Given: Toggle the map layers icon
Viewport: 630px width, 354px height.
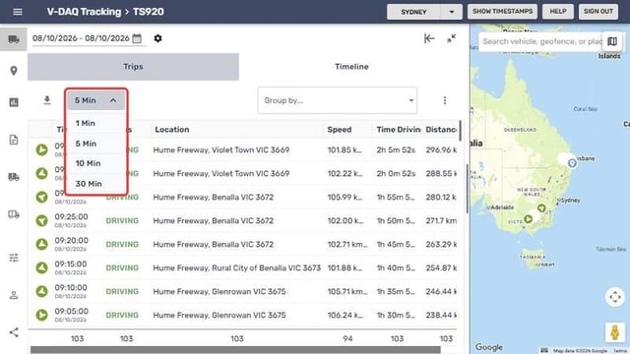Looking at the screenshot, I should [612, 41].
